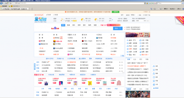Click the Booking酒店 site icon

(x=54, y=48)
